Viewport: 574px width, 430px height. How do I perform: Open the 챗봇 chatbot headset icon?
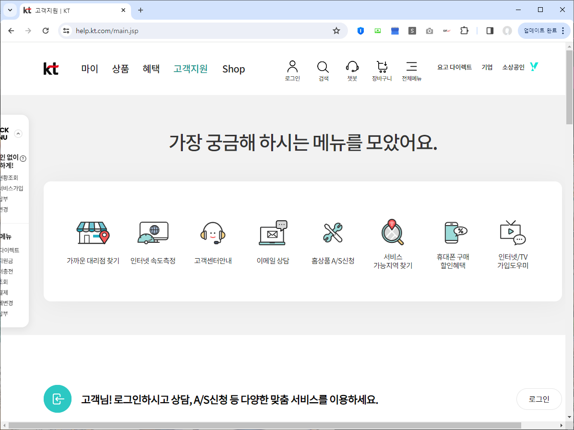click(352, 67)
